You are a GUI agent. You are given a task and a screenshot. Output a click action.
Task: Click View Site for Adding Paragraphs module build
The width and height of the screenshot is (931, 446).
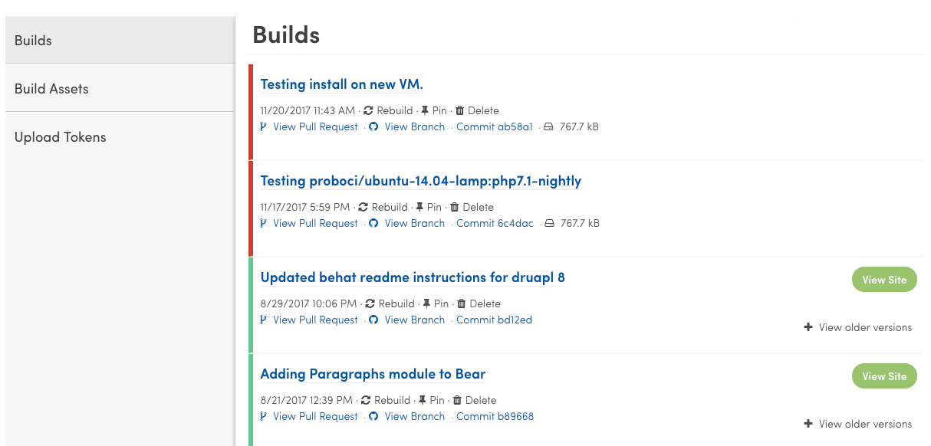click(884, 376)
